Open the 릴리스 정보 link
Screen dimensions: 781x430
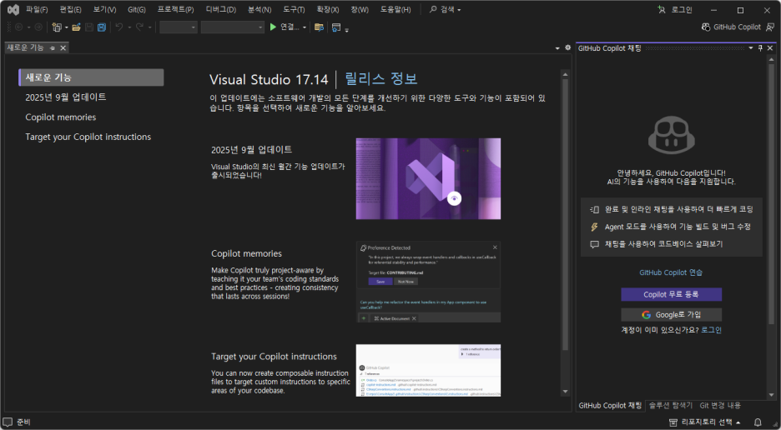coord(381,78)
